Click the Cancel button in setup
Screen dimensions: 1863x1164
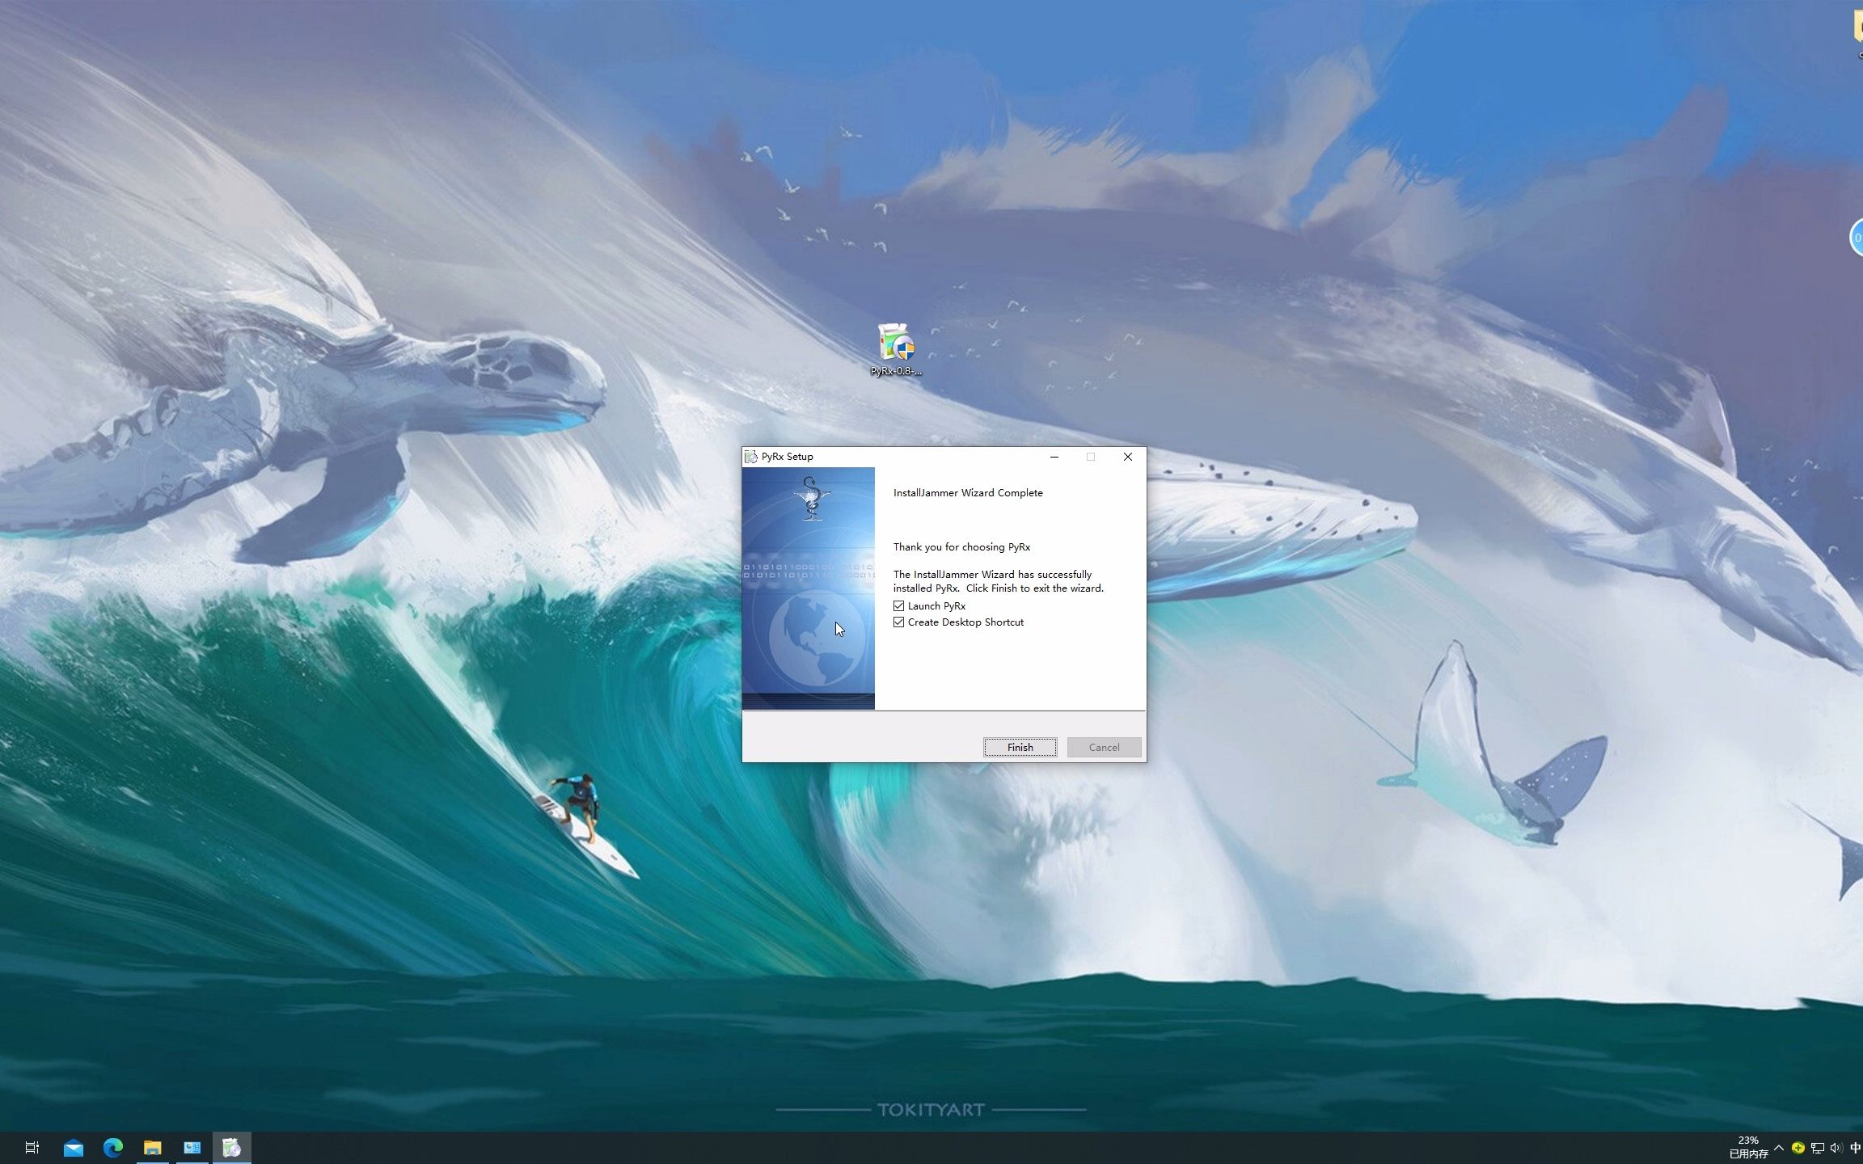pyautogui.click(x=1104, y=747)
